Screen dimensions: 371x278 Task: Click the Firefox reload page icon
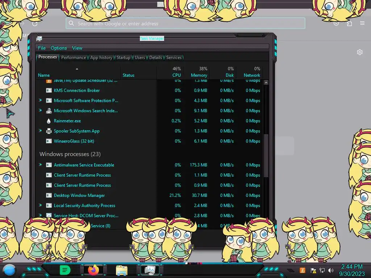click(35, 24)
